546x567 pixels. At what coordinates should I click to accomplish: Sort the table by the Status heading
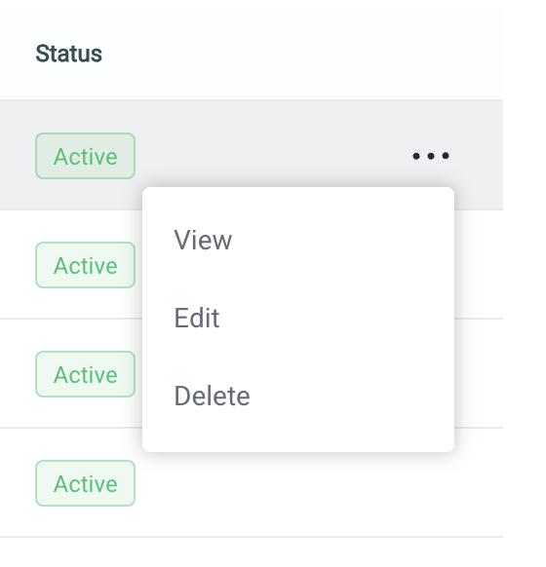69,54
